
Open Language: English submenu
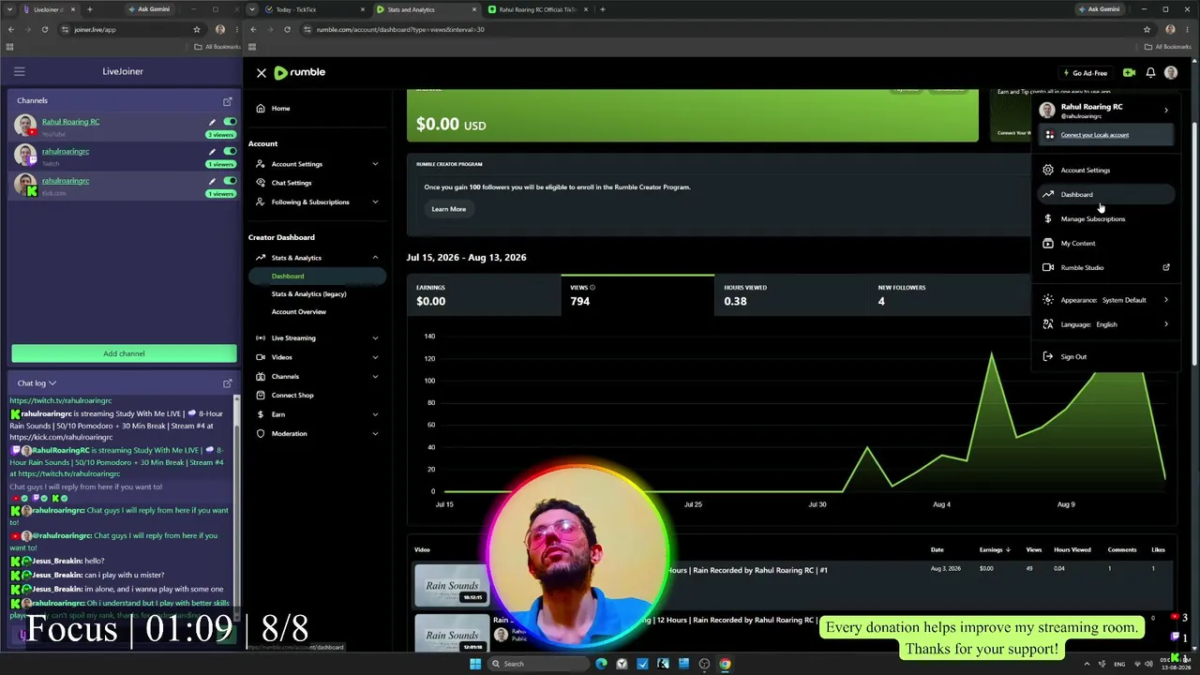(1106, 324)
